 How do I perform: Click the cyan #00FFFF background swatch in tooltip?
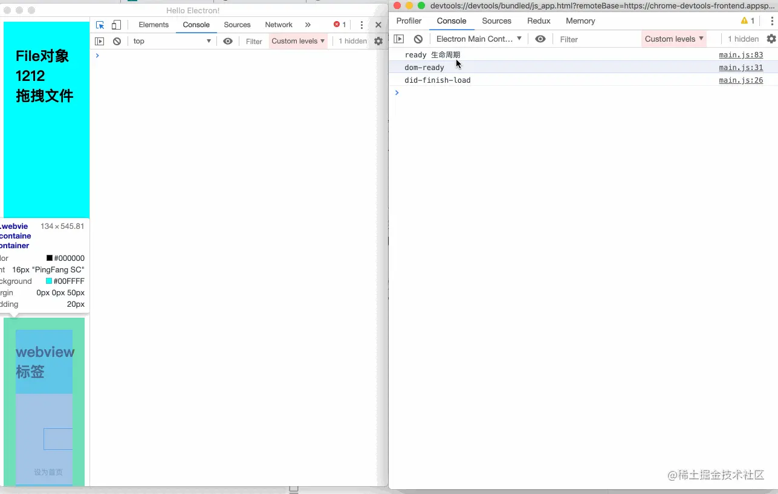tap(49, 281)
